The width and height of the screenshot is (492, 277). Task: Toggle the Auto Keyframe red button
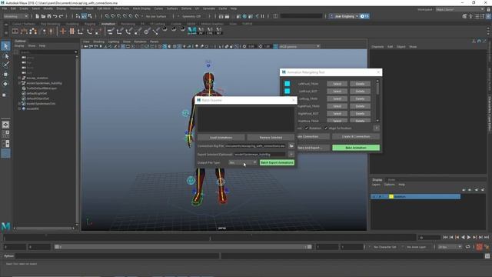click(x=479, y=247)
